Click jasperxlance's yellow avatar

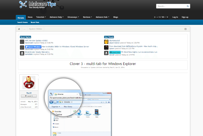(x=106, y=42)
